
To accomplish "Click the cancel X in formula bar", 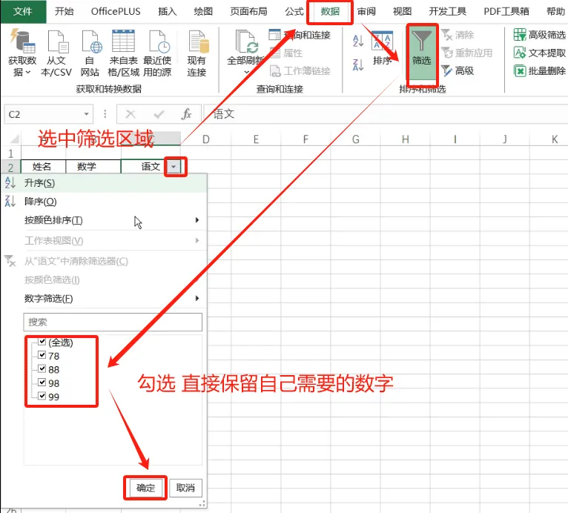I will pyautogui.click(x=131, y=114).
